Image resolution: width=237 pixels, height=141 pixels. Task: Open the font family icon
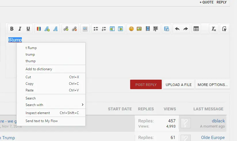coord(55,29)
